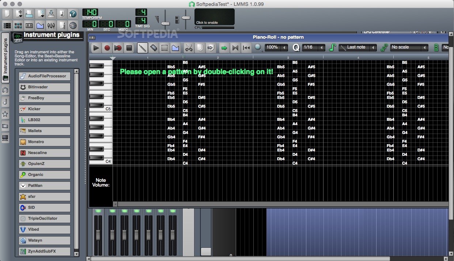Select the AudioFileProcessor instrument
This screenshot has height=261, width=454.
45,76
